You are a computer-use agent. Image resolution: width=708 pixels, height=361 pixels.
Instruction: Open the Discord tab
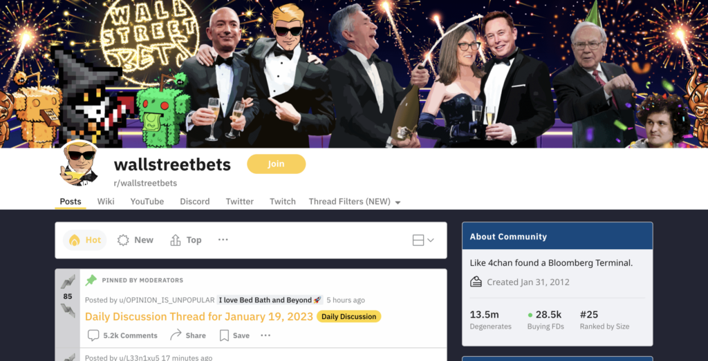(194, 202)
